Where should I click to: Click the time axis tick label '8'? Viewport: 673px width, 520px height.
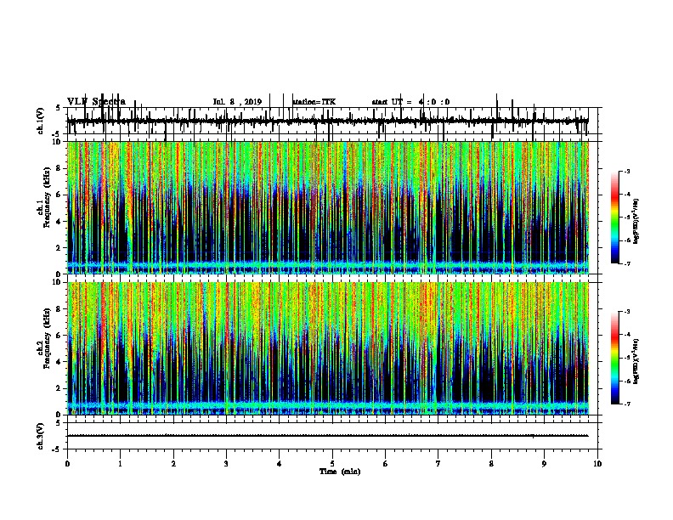click(x=491, y=463)
